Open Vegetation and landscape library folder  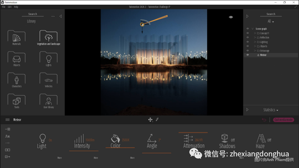click(x=48, y=38)
